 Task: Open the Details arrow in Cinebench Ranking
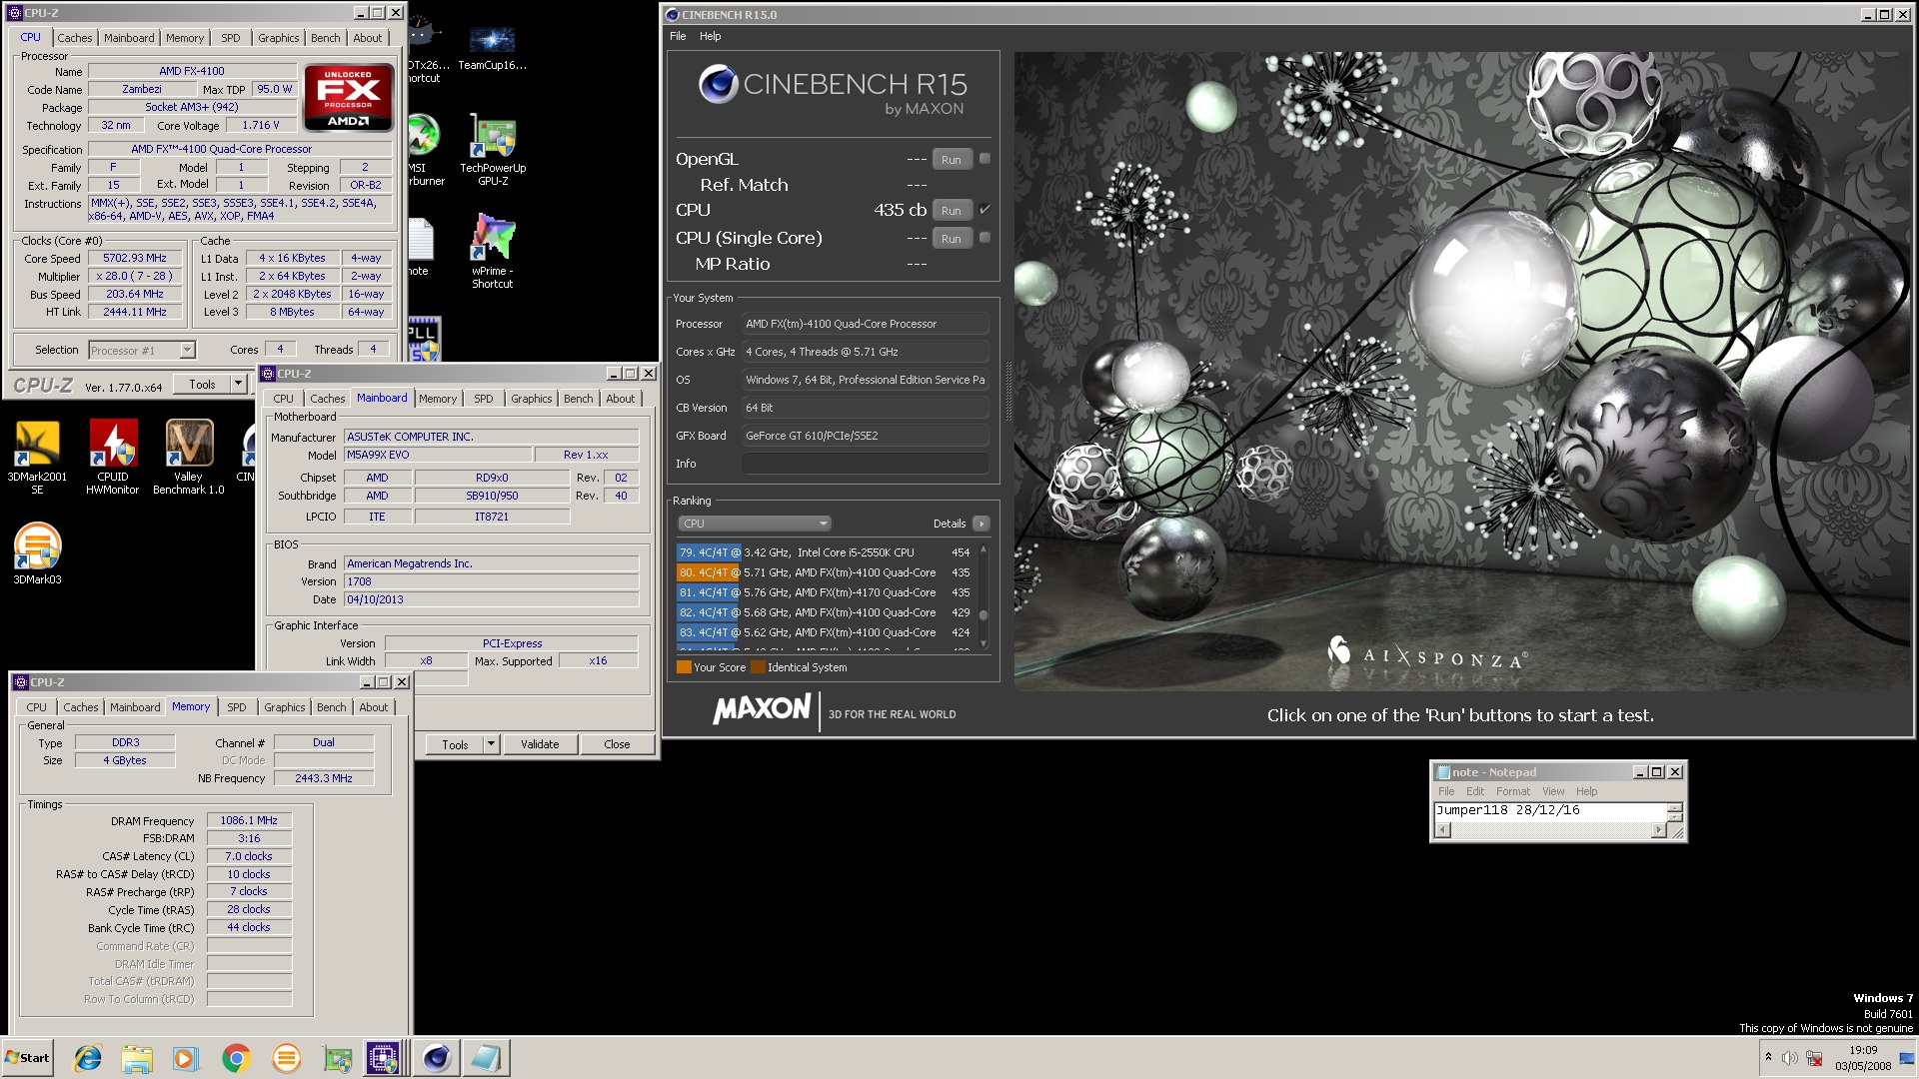pos(981,524)
